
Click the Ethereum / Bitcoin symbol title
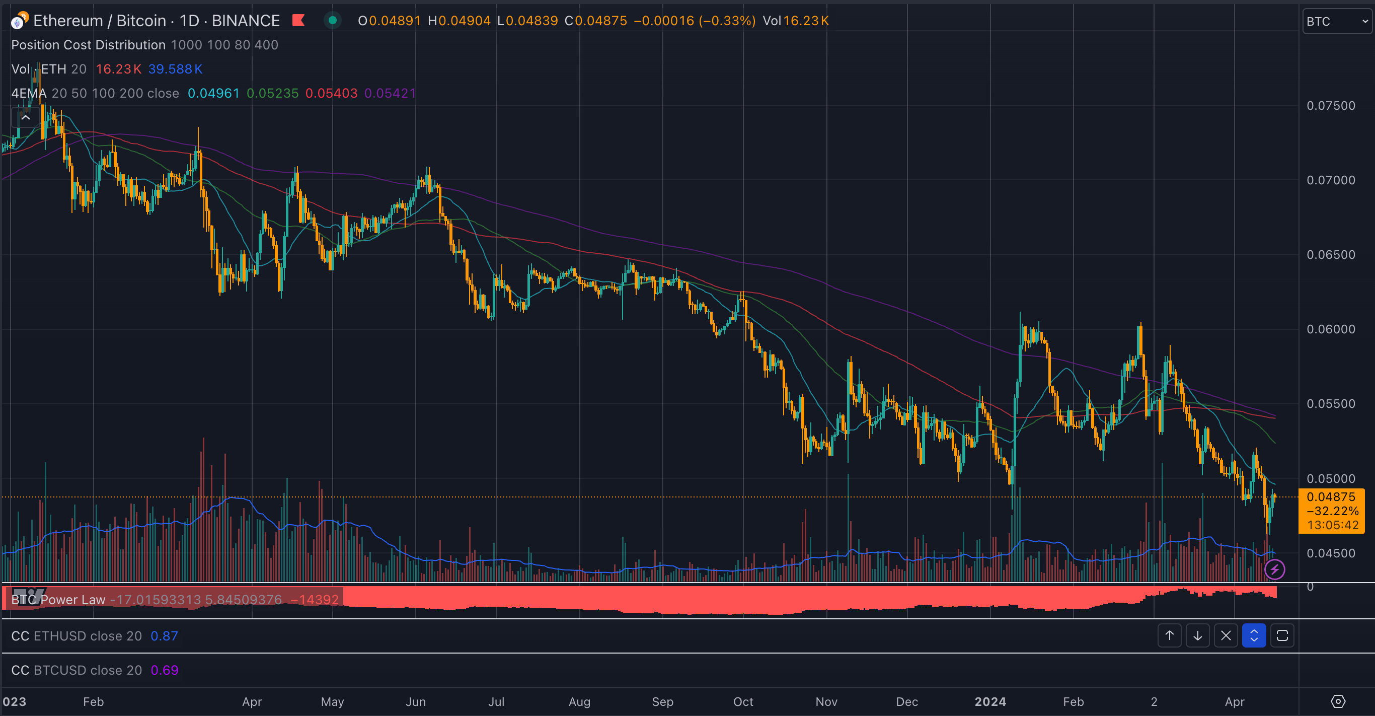pos(100,20)
